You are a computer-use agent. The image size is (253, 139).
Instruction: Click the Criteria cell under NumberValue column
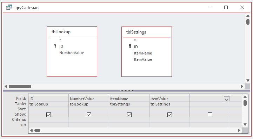(x=89, y=120)
